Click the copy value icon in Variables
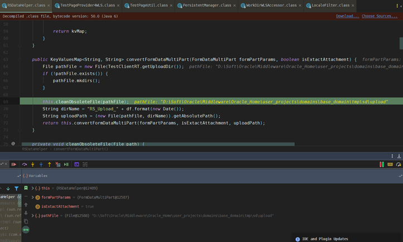This screenshot has height=242, width=403. point(26,221)
